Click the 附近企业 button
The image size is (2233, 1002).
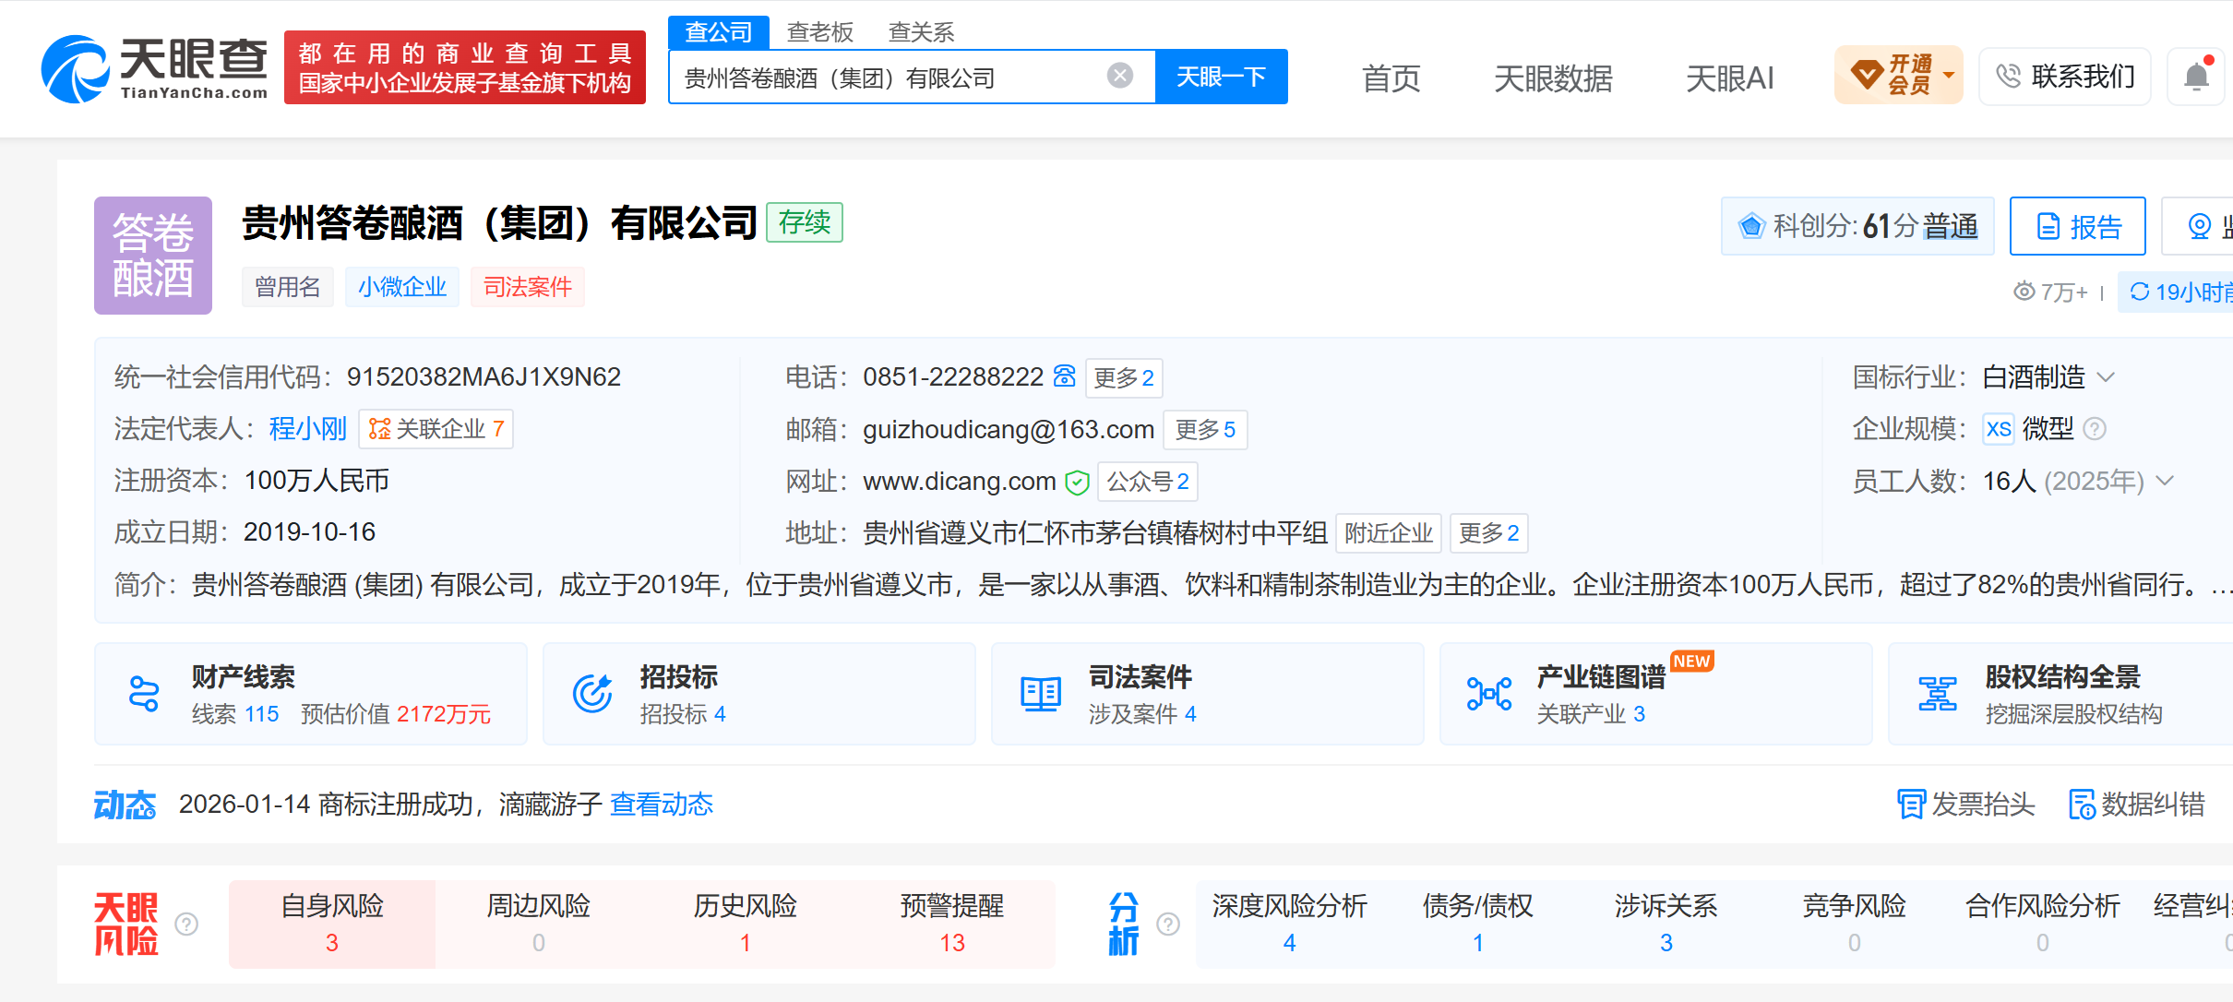coord(1389,533)
